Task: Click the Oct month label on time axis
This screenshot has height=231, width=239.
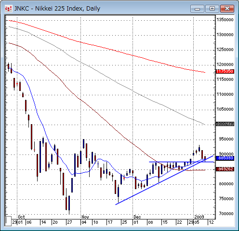Action: pos(21,217)
